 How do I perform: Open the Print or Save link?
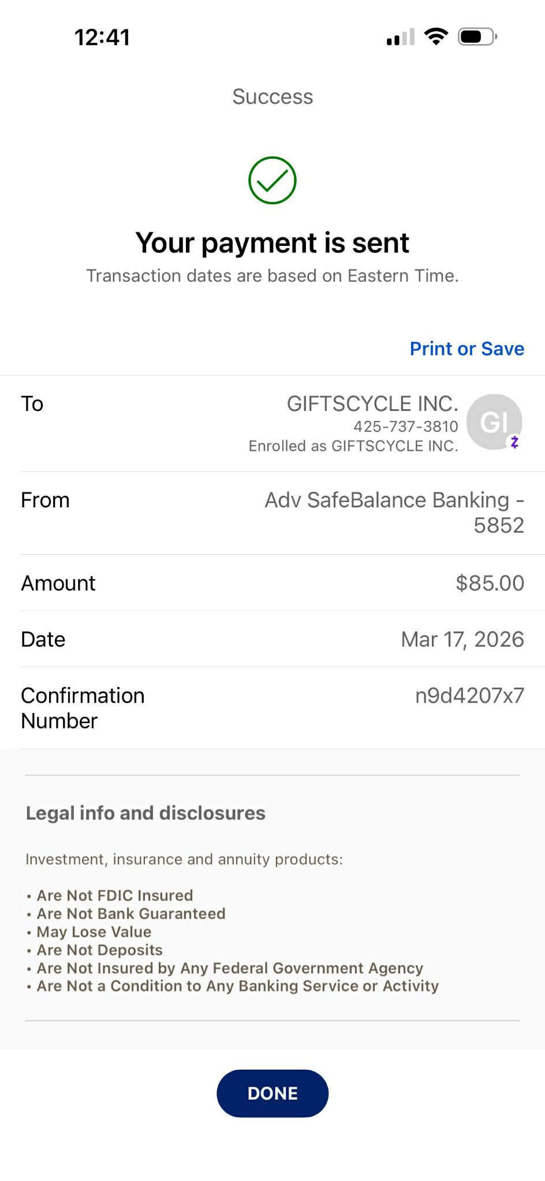tap(467, 349)
